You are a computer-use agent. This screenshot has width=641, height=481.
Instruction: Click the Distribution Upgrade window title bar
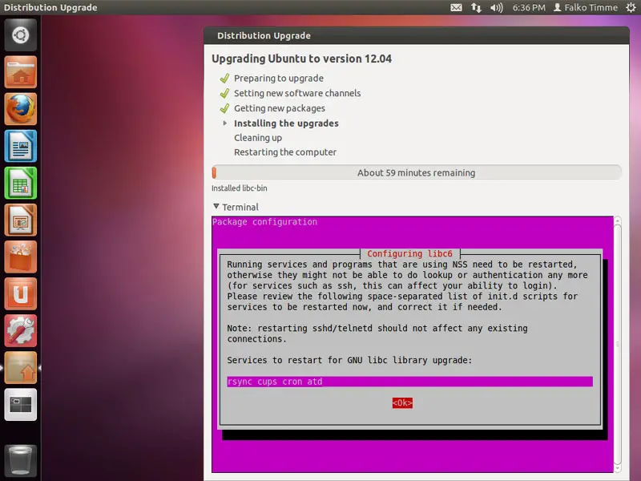point(417,35)
